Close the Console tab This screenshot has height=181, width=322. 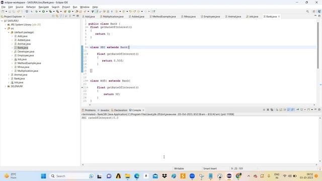pyautogui.click(x=143, y=110)
